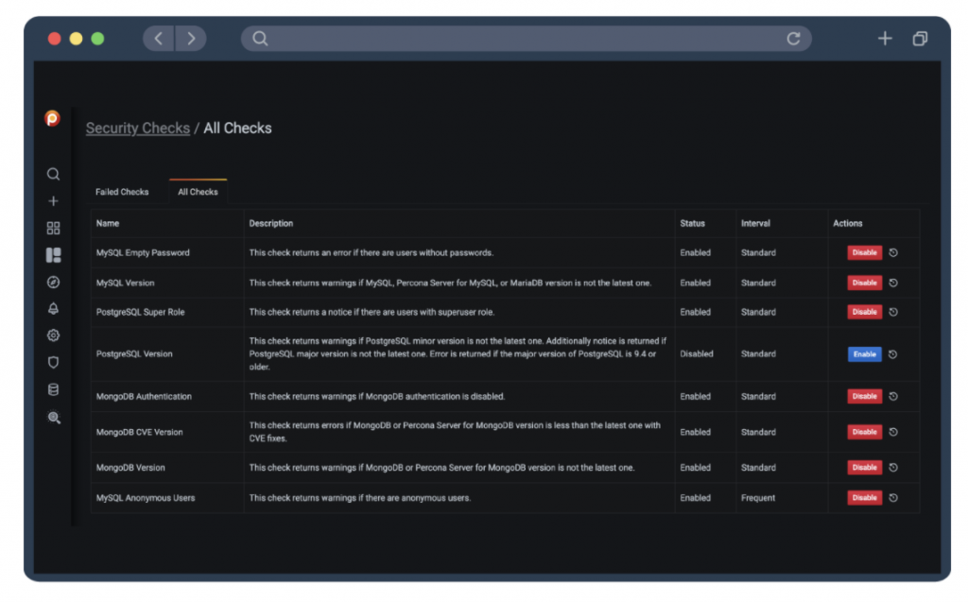The height and width of the screenshot is (602, 968).
Task: Click the 'Enabled' status of MySQL Empty Password
Action: (x=695, y=252)
